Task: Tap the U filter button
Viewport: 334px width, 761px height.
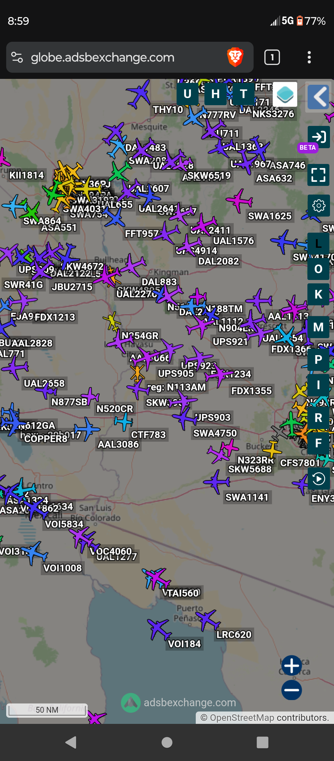Action: click(x=187, y=94)
